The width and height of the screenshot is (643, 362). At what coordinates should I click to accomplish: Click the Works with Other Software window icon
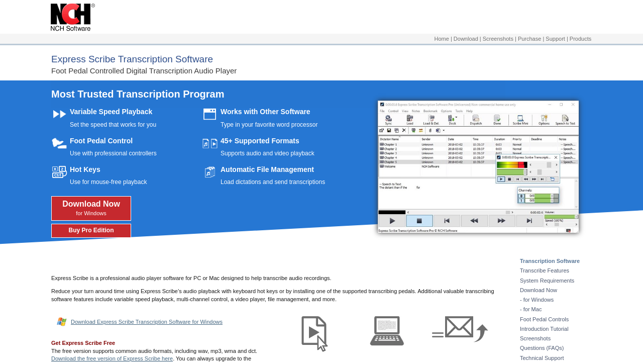click(x=209, y=114)
